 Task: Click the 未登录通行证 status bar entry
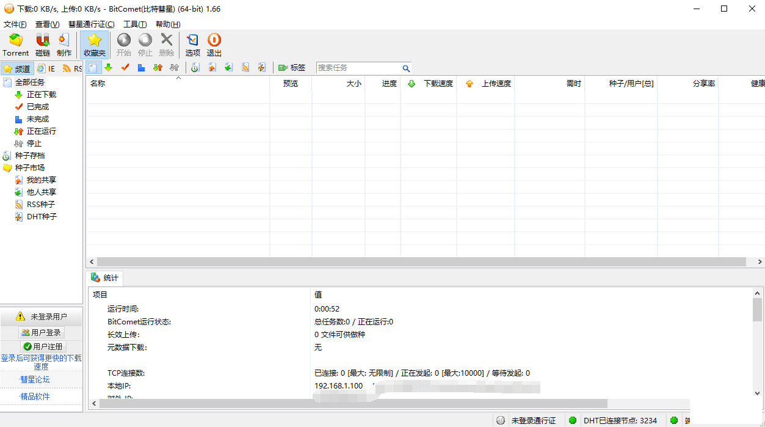(x=528, y=420)
